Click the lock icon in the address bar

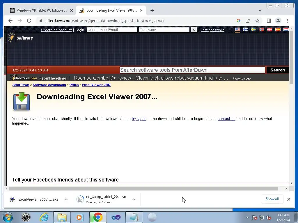(x=41, y=21)
